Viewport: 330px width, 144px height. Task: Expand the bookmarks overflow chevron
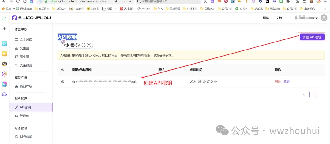[326, 9]
